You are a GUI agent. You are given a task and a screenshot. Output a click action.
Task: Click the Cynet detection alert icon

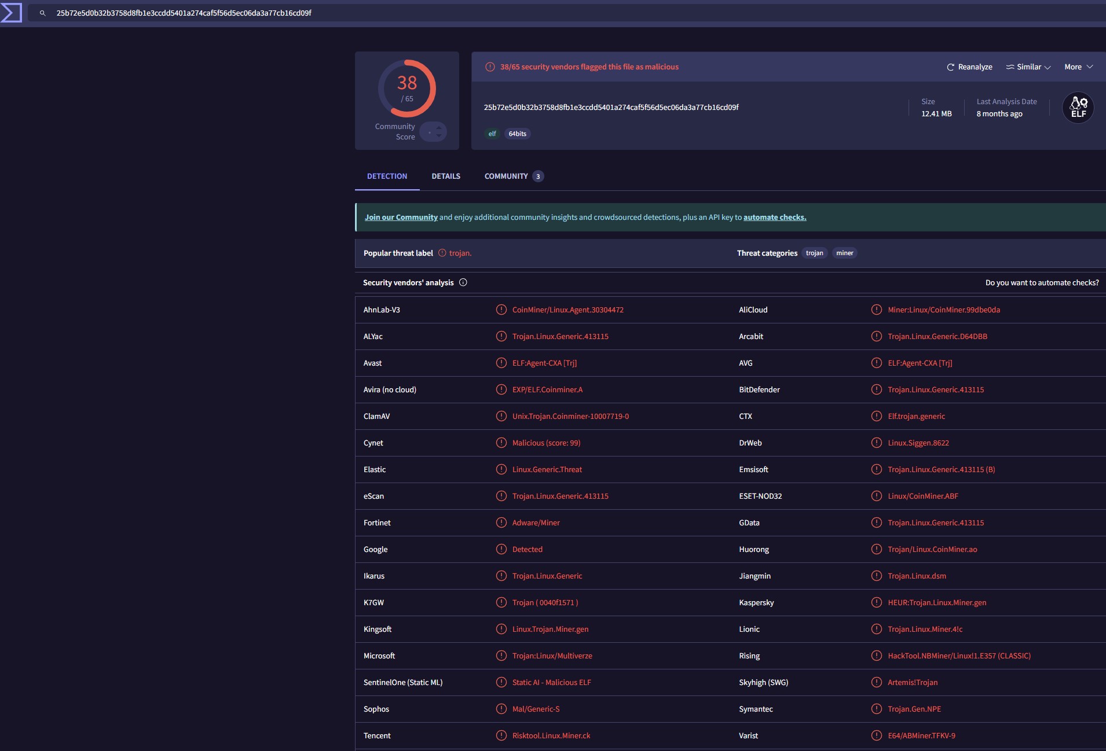[x=501, y=443]
